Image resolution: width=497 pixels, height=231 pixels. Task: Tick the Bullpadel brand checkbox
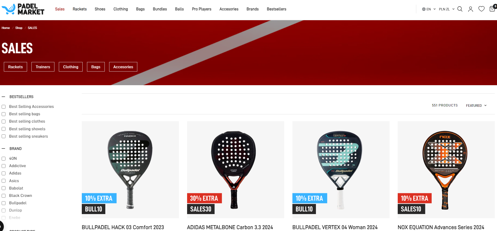coord(4,203)
